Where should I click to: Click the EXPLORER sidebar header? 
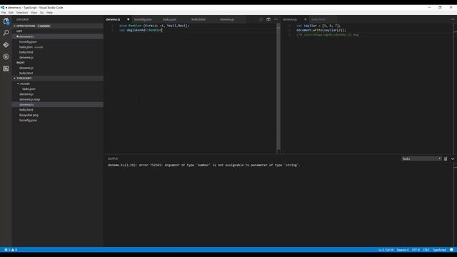[x=22, y=19]
